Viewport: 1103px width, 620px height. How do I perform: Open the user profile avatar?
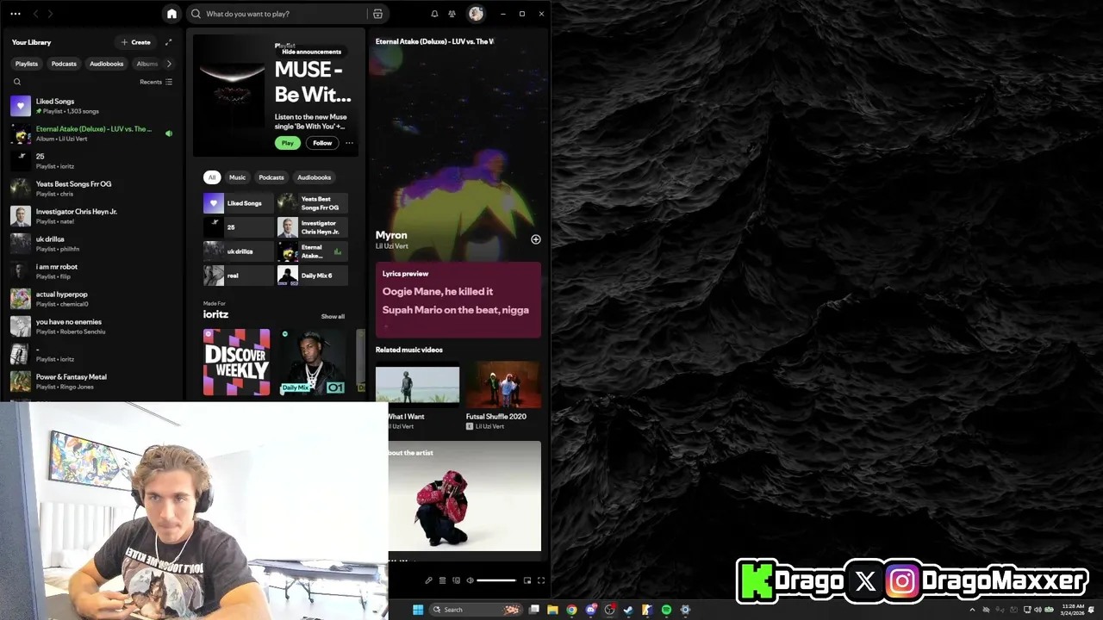476,14
